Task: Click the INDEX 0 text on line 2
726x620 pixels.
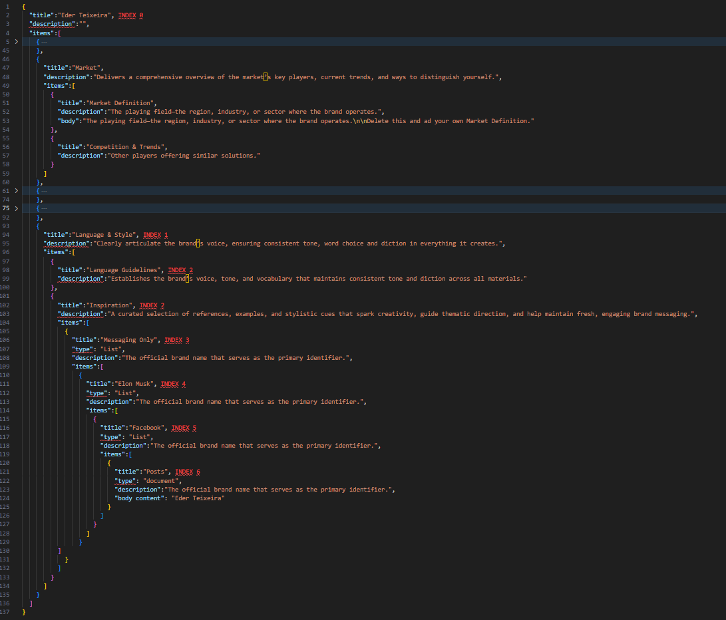Action: [x=130, y=15]
